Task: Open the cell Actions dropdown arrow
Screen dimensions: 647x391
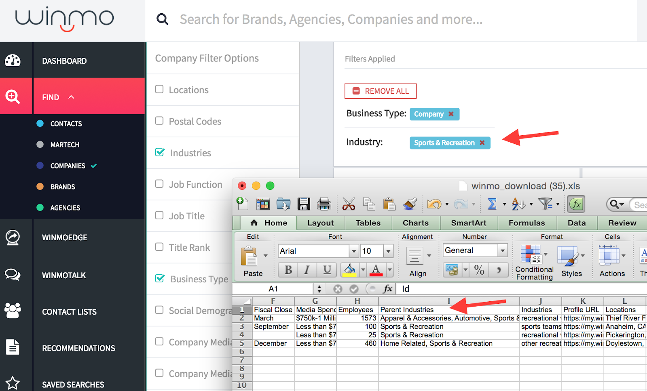Action: click(624, 256)
